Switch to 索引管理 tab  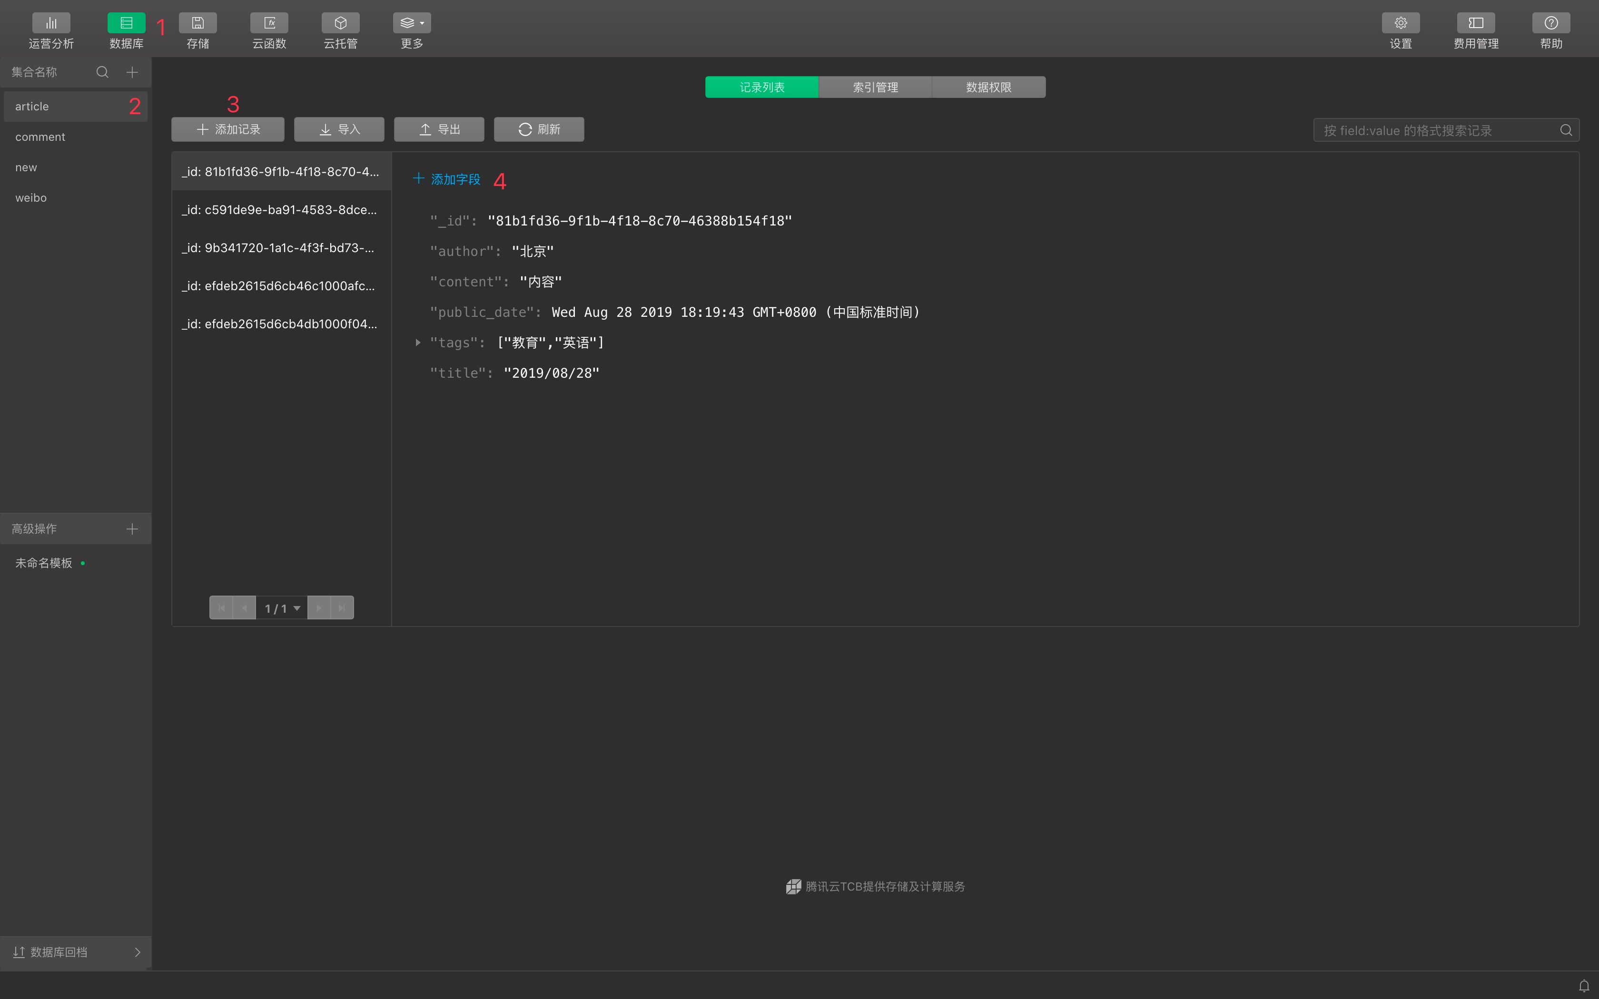[x=876, y=87]
